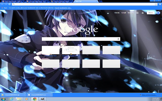Expand options for the .zip download

click(25, 95)
